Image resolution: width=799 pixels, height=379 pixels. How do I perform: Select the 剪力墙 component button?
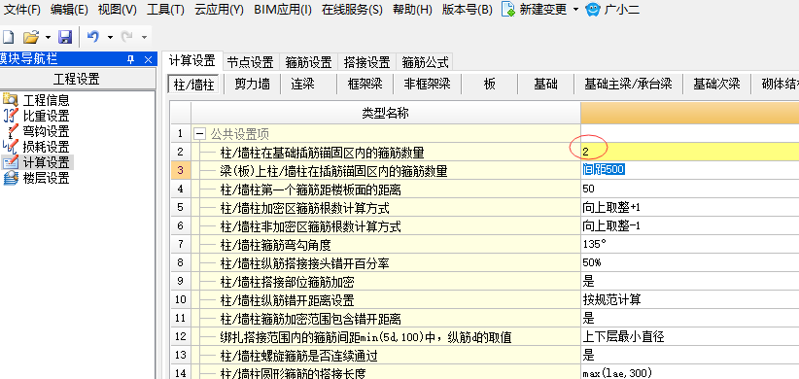(x=252, y=84)
